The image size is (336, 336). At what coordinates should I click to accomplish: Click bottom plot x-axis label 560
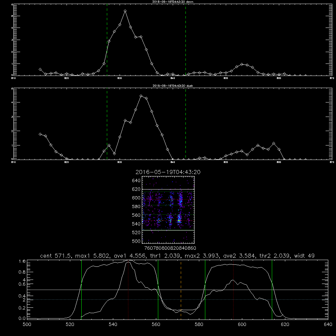tap(156, 325)
